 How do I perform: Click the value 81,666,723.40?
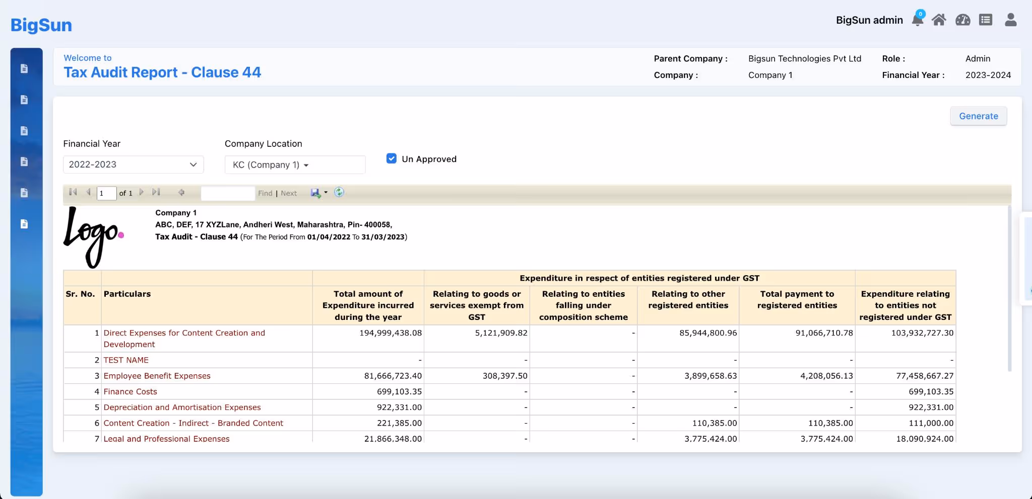(x=393, y=376)
